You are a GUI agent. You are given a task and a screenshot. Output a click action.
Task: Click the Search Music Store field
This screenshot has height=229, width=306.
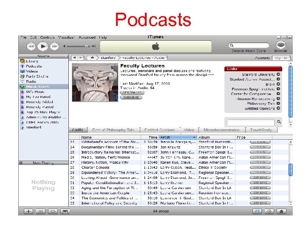[249, 45]
